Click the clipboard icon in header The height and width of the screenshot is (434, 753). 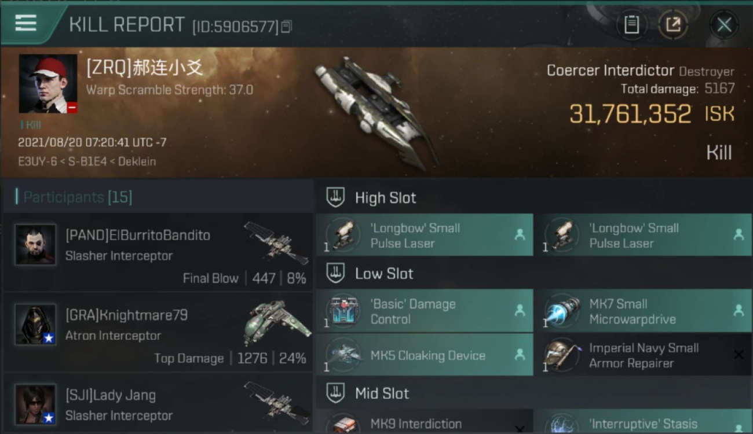pos(631,25)
